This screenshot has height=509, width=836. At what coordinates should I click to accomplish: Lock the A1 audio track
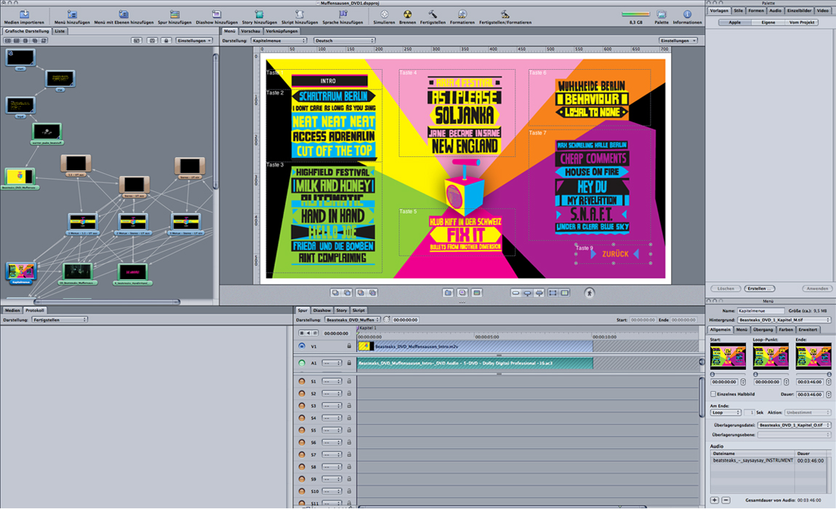coord(349,364)
